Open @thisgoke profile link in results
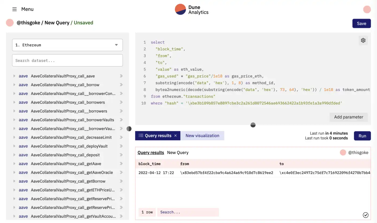The height and width of the screenshot is (223, 377). coord(358,152)
